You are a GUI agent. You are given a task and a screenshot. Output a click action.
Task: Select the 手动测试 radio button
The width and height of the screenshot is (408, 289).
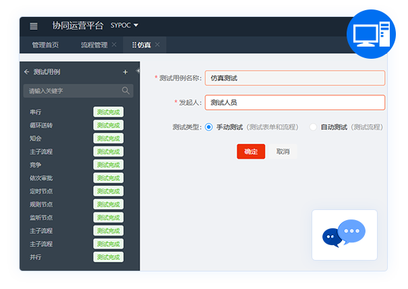pos(208,127)
